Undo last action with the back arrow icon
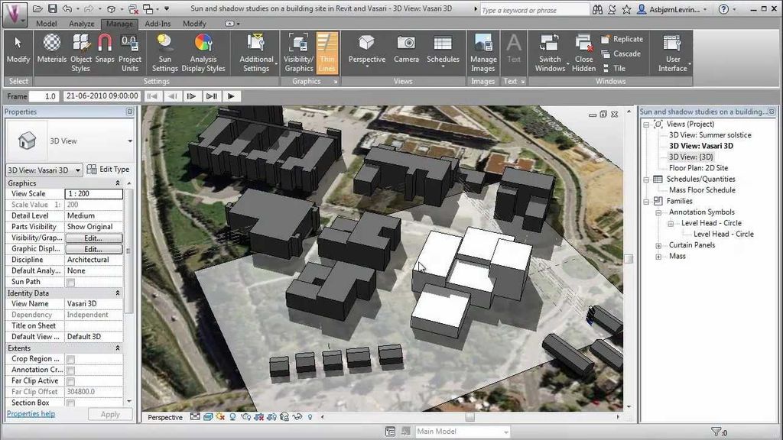Screen dimensions: 783x440 (67, 9)
